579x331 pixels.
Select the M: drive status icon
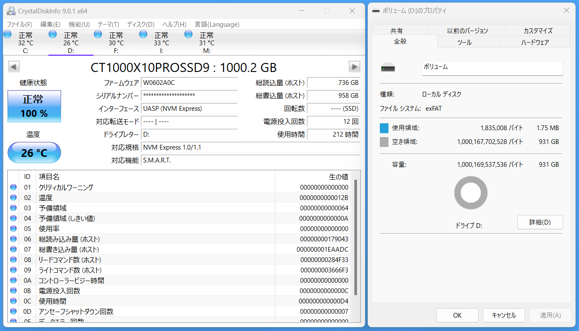tap(188, 34)
